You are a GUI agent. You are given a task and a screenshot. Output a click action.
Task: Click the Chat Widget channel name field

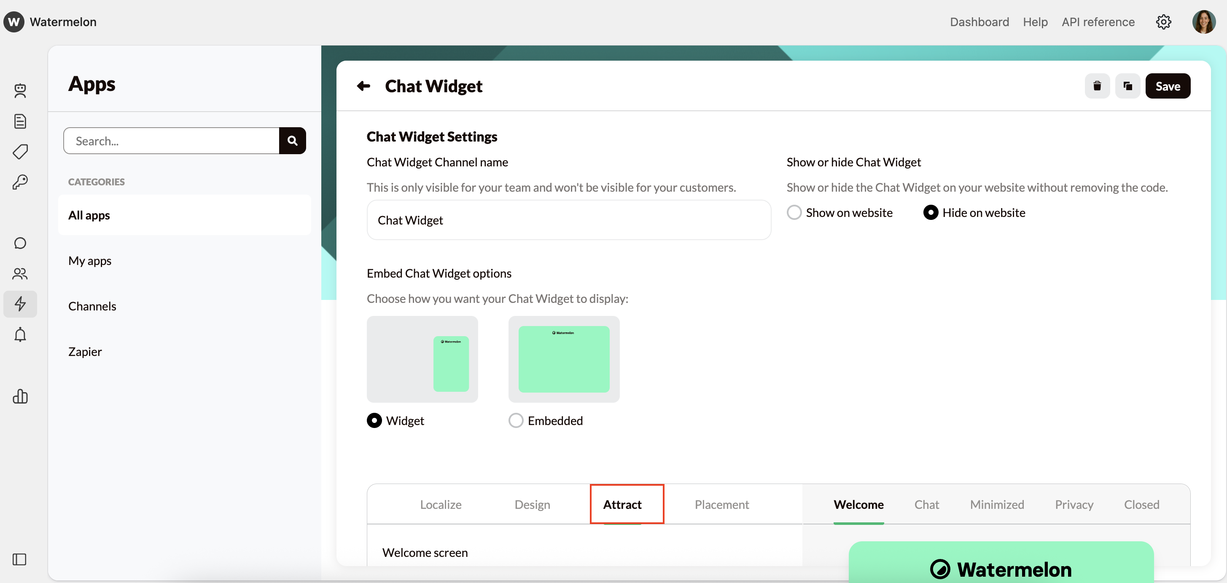(568, 220)
